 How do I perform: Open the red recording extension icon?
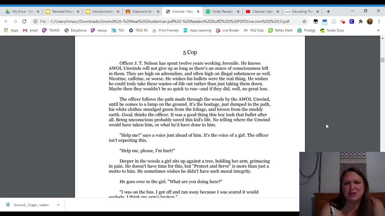(x=343, y=21)
